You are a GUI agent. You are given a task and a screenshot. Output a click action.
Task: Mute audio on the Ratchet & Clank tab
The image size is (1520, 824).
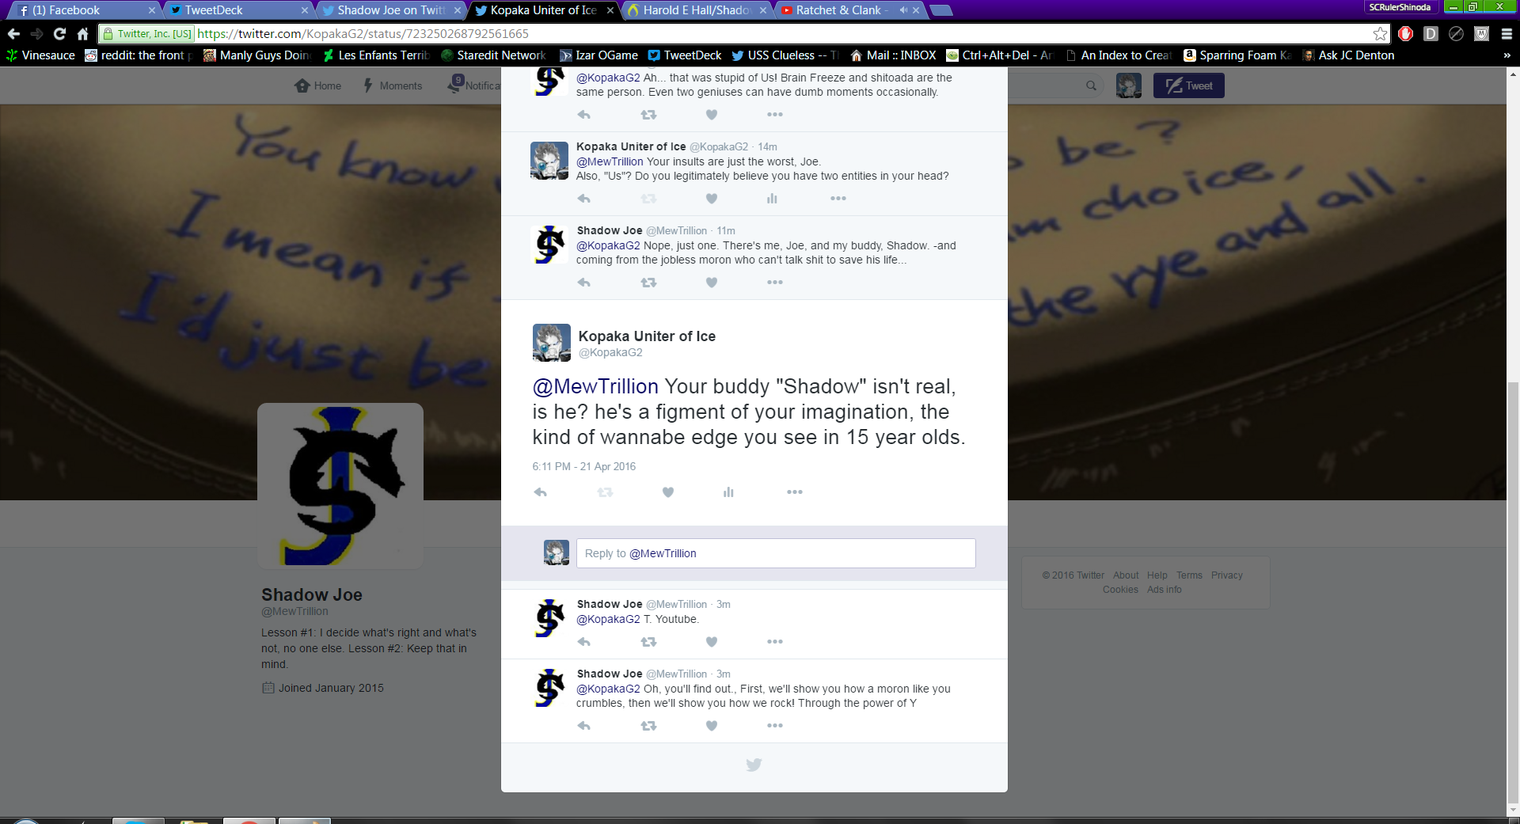903,10
